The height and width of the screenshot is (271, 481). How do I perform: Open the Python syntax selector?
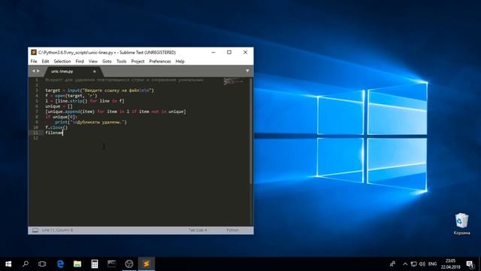[x=232, y=230]
